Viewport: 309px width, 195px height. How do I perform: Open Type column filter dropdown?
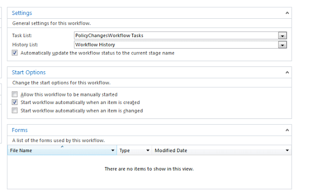(148, 150)
